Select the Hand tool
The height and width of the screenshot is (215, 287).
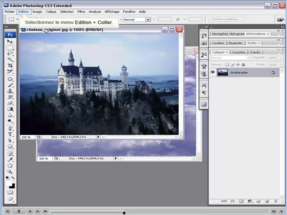click(x=10, y=166)
